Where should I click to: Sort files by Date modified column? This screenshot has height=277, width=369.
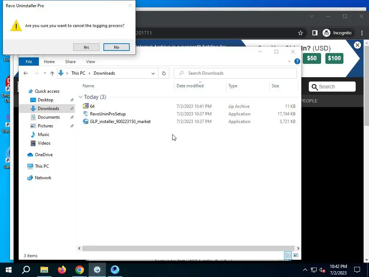click(x=190, y=86)
